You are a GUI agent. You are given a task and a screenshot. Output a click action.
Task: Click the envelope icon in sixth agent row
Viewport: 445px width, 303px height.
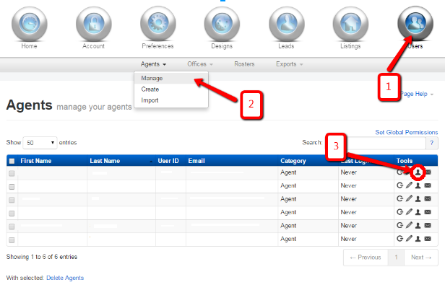pos(428,239)
